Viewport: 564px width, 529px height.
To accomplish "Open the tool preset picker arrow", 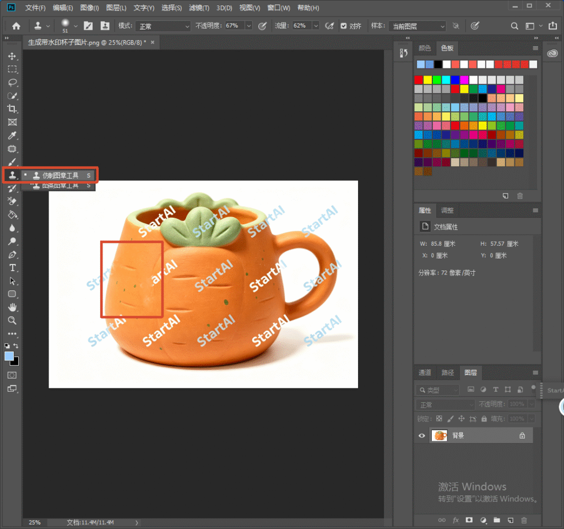I will [48, 26].
